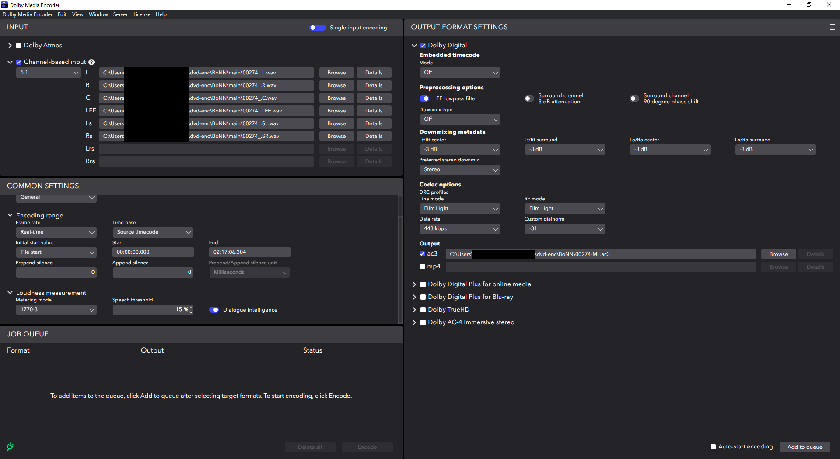This screenshot has width=840, height=459.
Task: Open the Downmix type dropdown
Action: coord(460,119)
